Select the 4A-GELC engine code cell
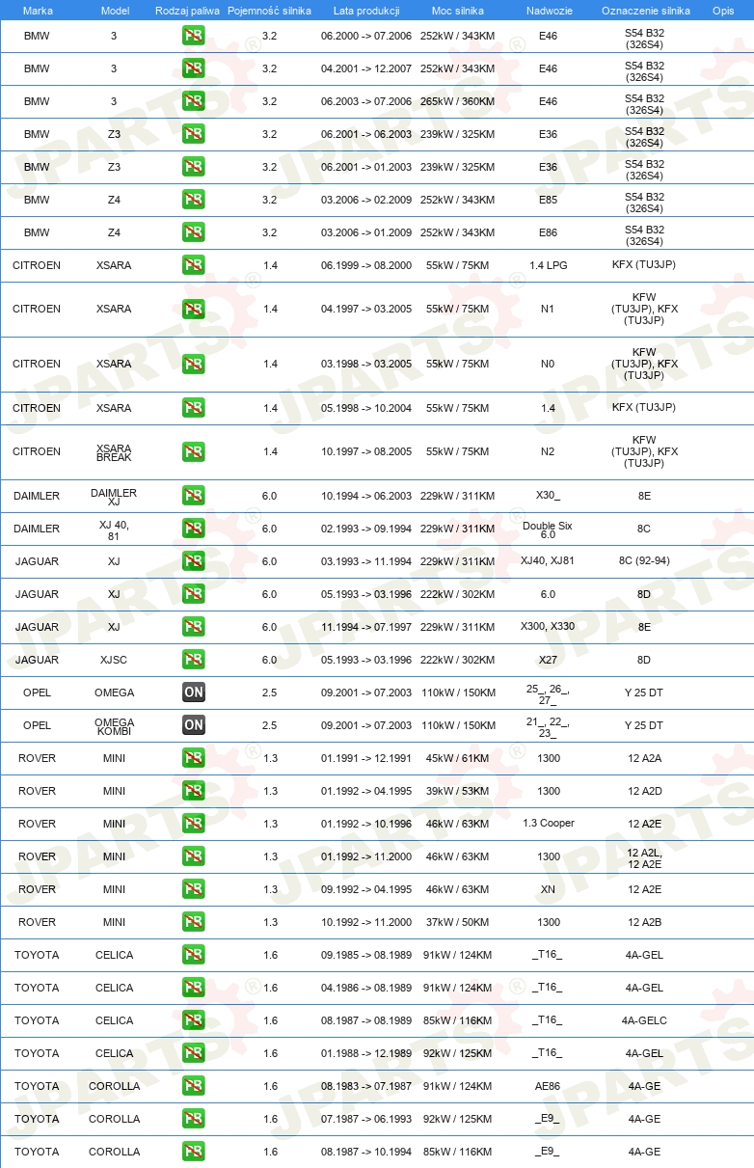754x1168 pixels. pyautogui.click(x=644, y=1020)
